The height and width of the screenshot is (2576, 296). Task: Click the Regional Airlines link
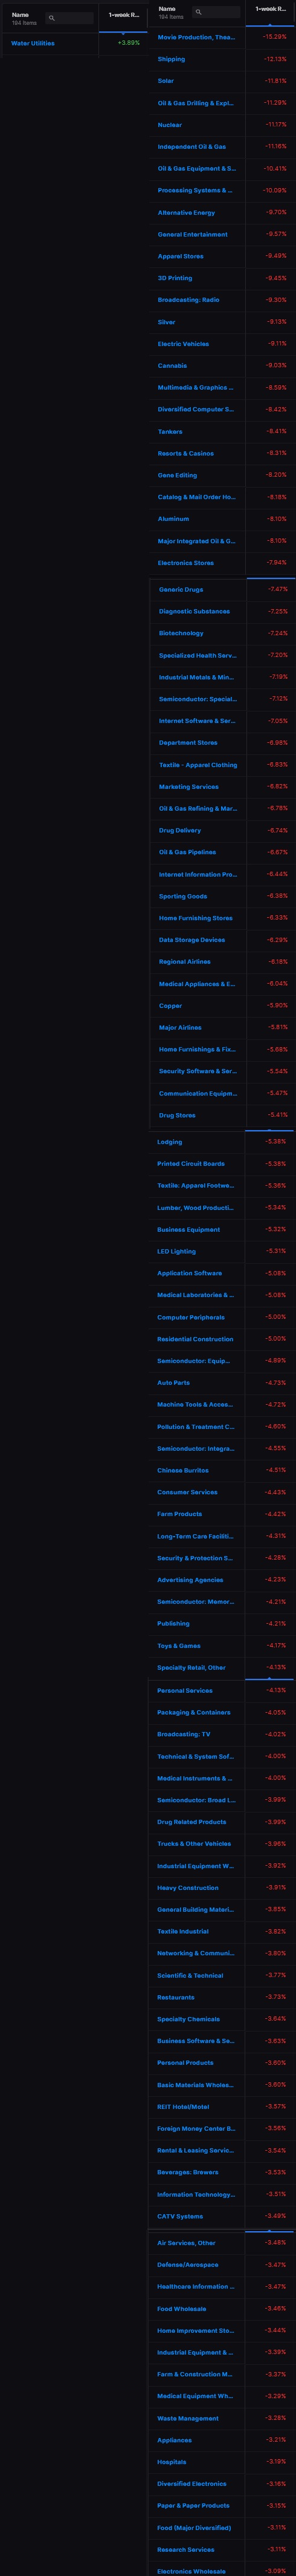pos(185,962)
